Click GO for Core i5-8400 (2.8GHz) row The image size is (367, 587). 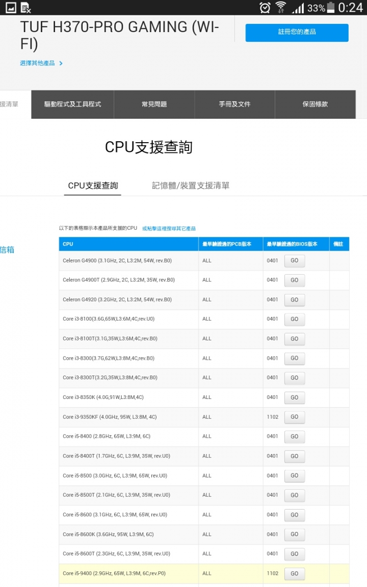pyautogui.click(x=295, y=437)
